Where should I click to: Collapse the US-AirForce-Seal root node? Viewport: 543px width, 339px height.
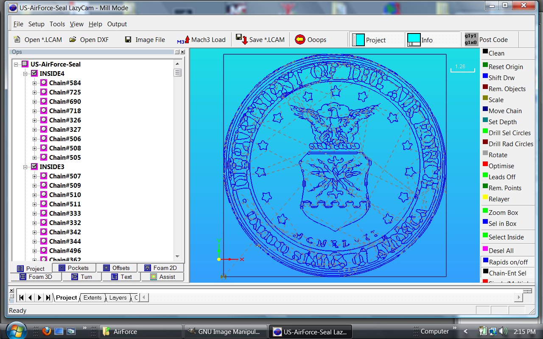pyautogui.click(x=16, y=64)
